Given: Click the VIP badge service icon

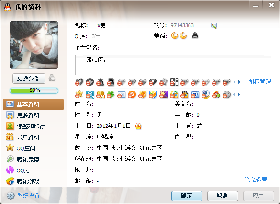Looking at the screenshot, I should point(174,82).
